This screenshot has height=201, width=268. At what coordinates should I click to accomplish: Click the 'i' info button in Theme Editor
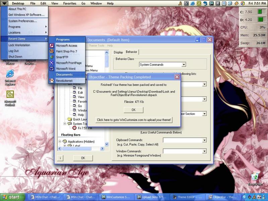coord(60,158)
